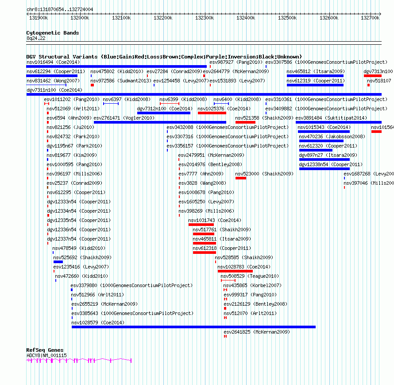Click nsv528585 (Shaikh2009) label
Viewport: 394px width, 385px height.
click(244, 257)
